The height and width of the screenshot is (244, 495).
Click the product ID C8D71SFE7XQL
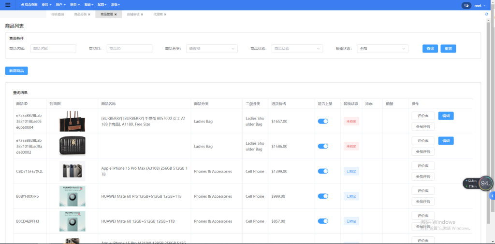pos(29,171)
